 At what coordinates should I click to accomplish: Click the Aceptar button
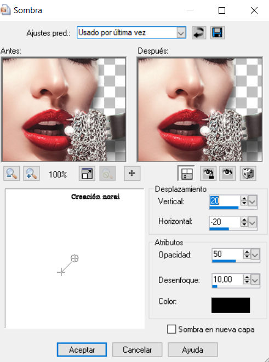(82, 350)
